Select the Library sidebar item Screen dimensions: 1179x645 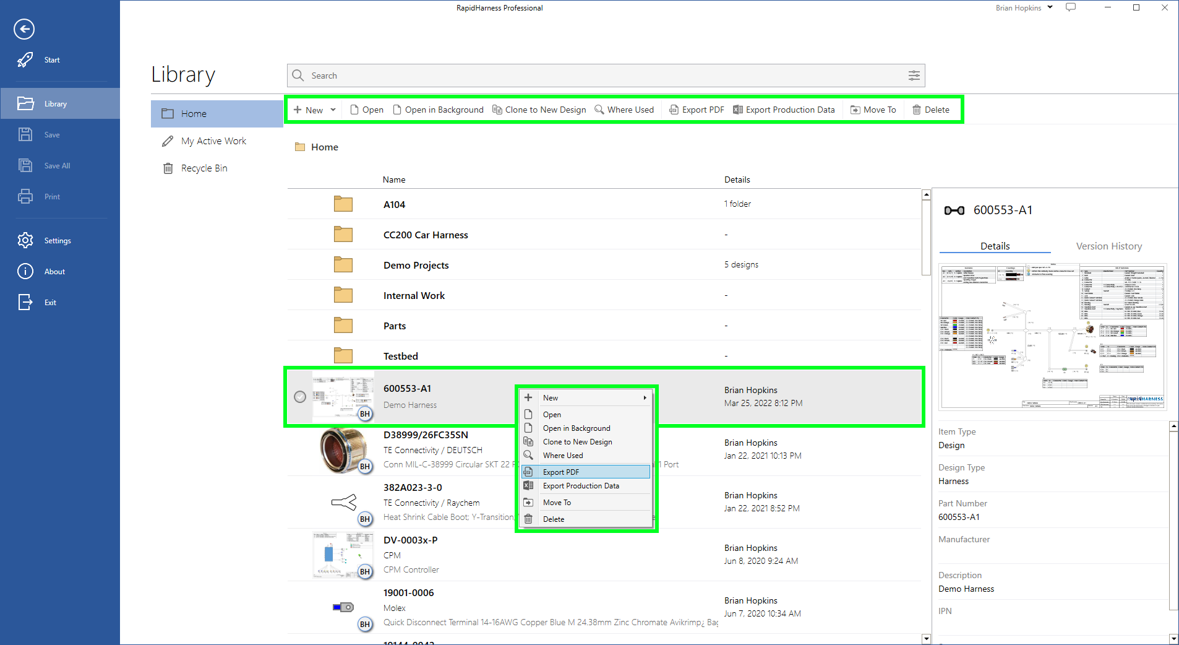click(60, 103)
